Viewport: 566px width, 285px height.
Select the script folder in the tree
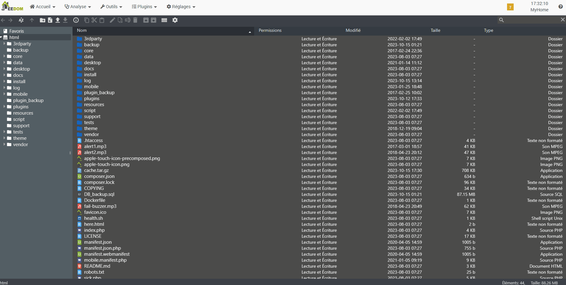pos(35,119)
